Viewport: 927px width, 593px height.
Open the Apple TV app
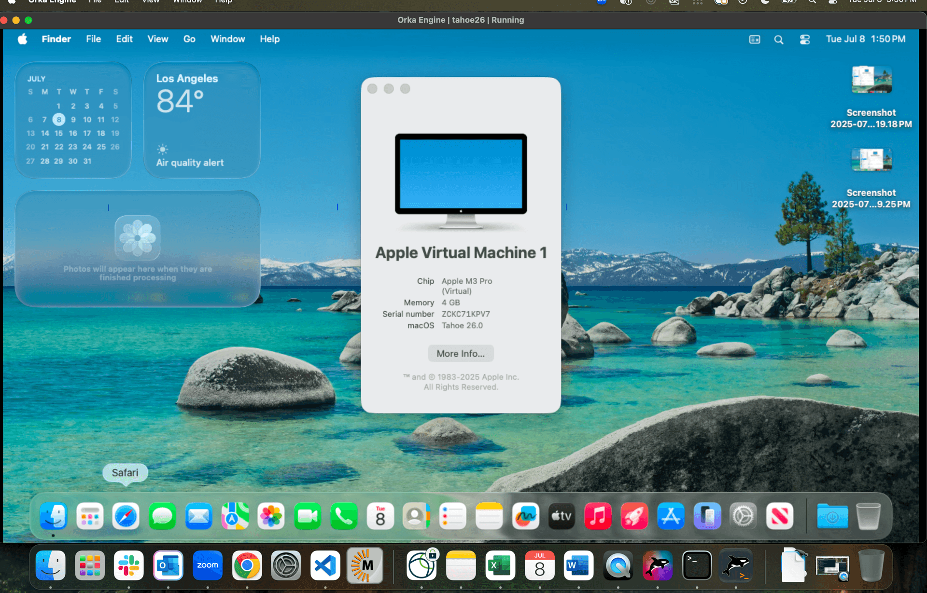click(x=561, y=516)
